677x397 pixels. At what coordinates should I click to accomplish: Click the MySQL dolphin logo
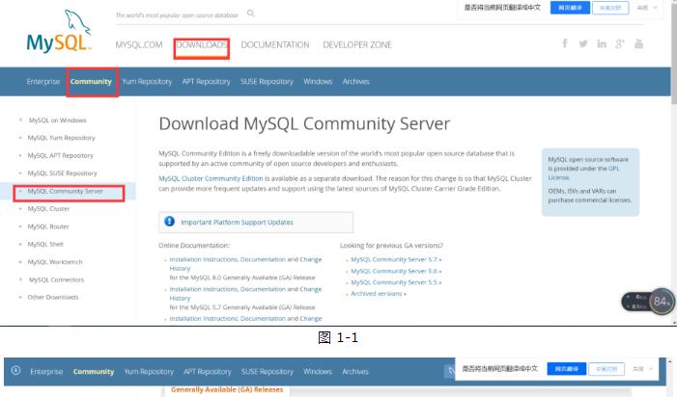coord(59,32)
